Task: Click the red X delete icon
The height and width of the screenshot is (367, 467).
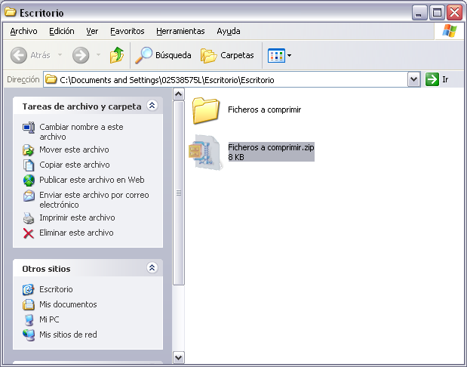Action: coord(29,233)
